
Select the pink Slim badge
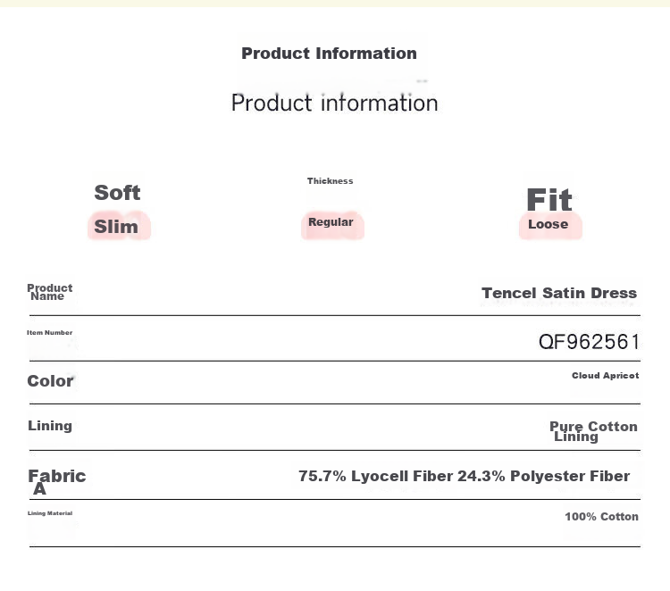click(x=119, y=226)
